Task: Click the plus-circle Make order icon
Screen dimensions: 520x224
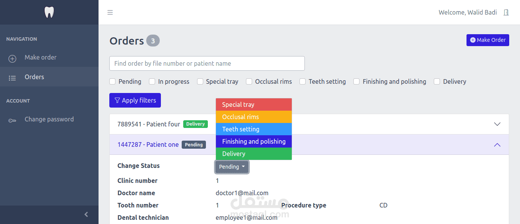Action: [12, 58]
